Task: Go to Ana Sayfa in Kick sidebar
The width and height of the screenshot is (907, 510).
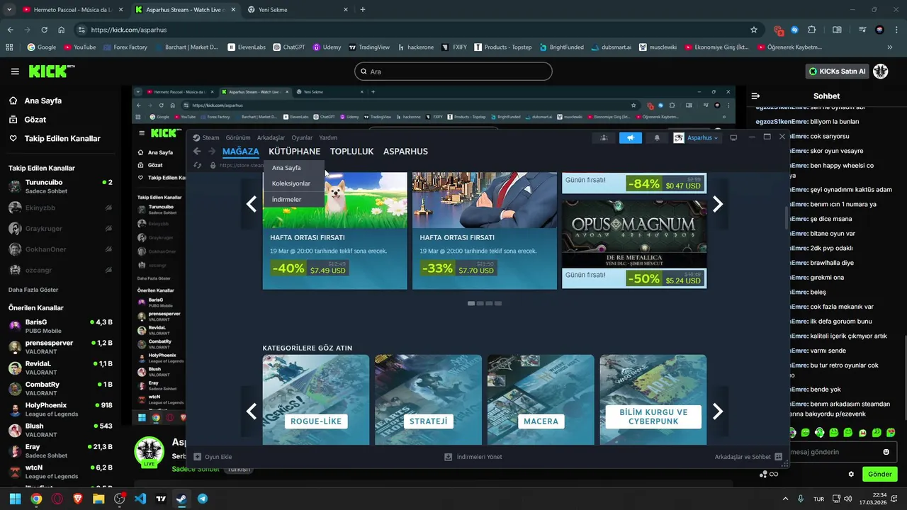Action: tap(43, 101)
